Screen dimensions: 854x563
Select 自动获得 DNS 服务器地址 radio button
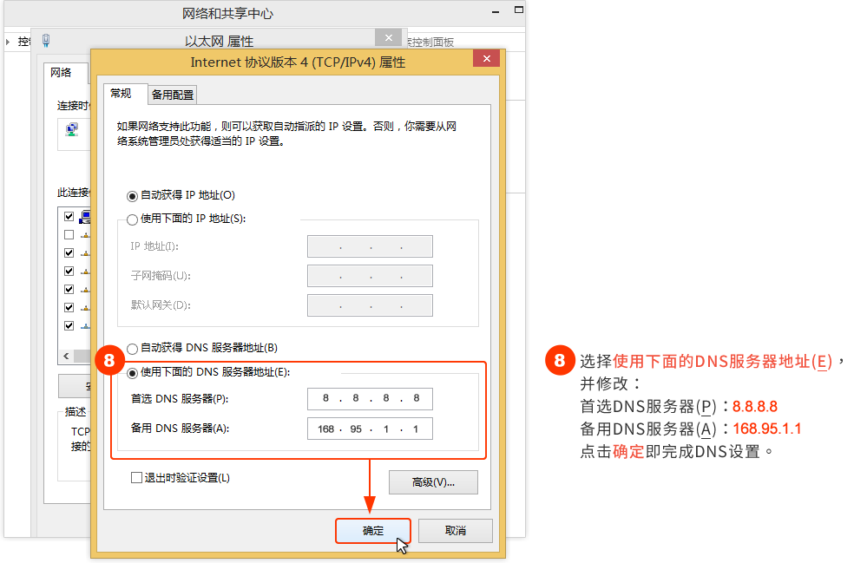pos(132,348)
